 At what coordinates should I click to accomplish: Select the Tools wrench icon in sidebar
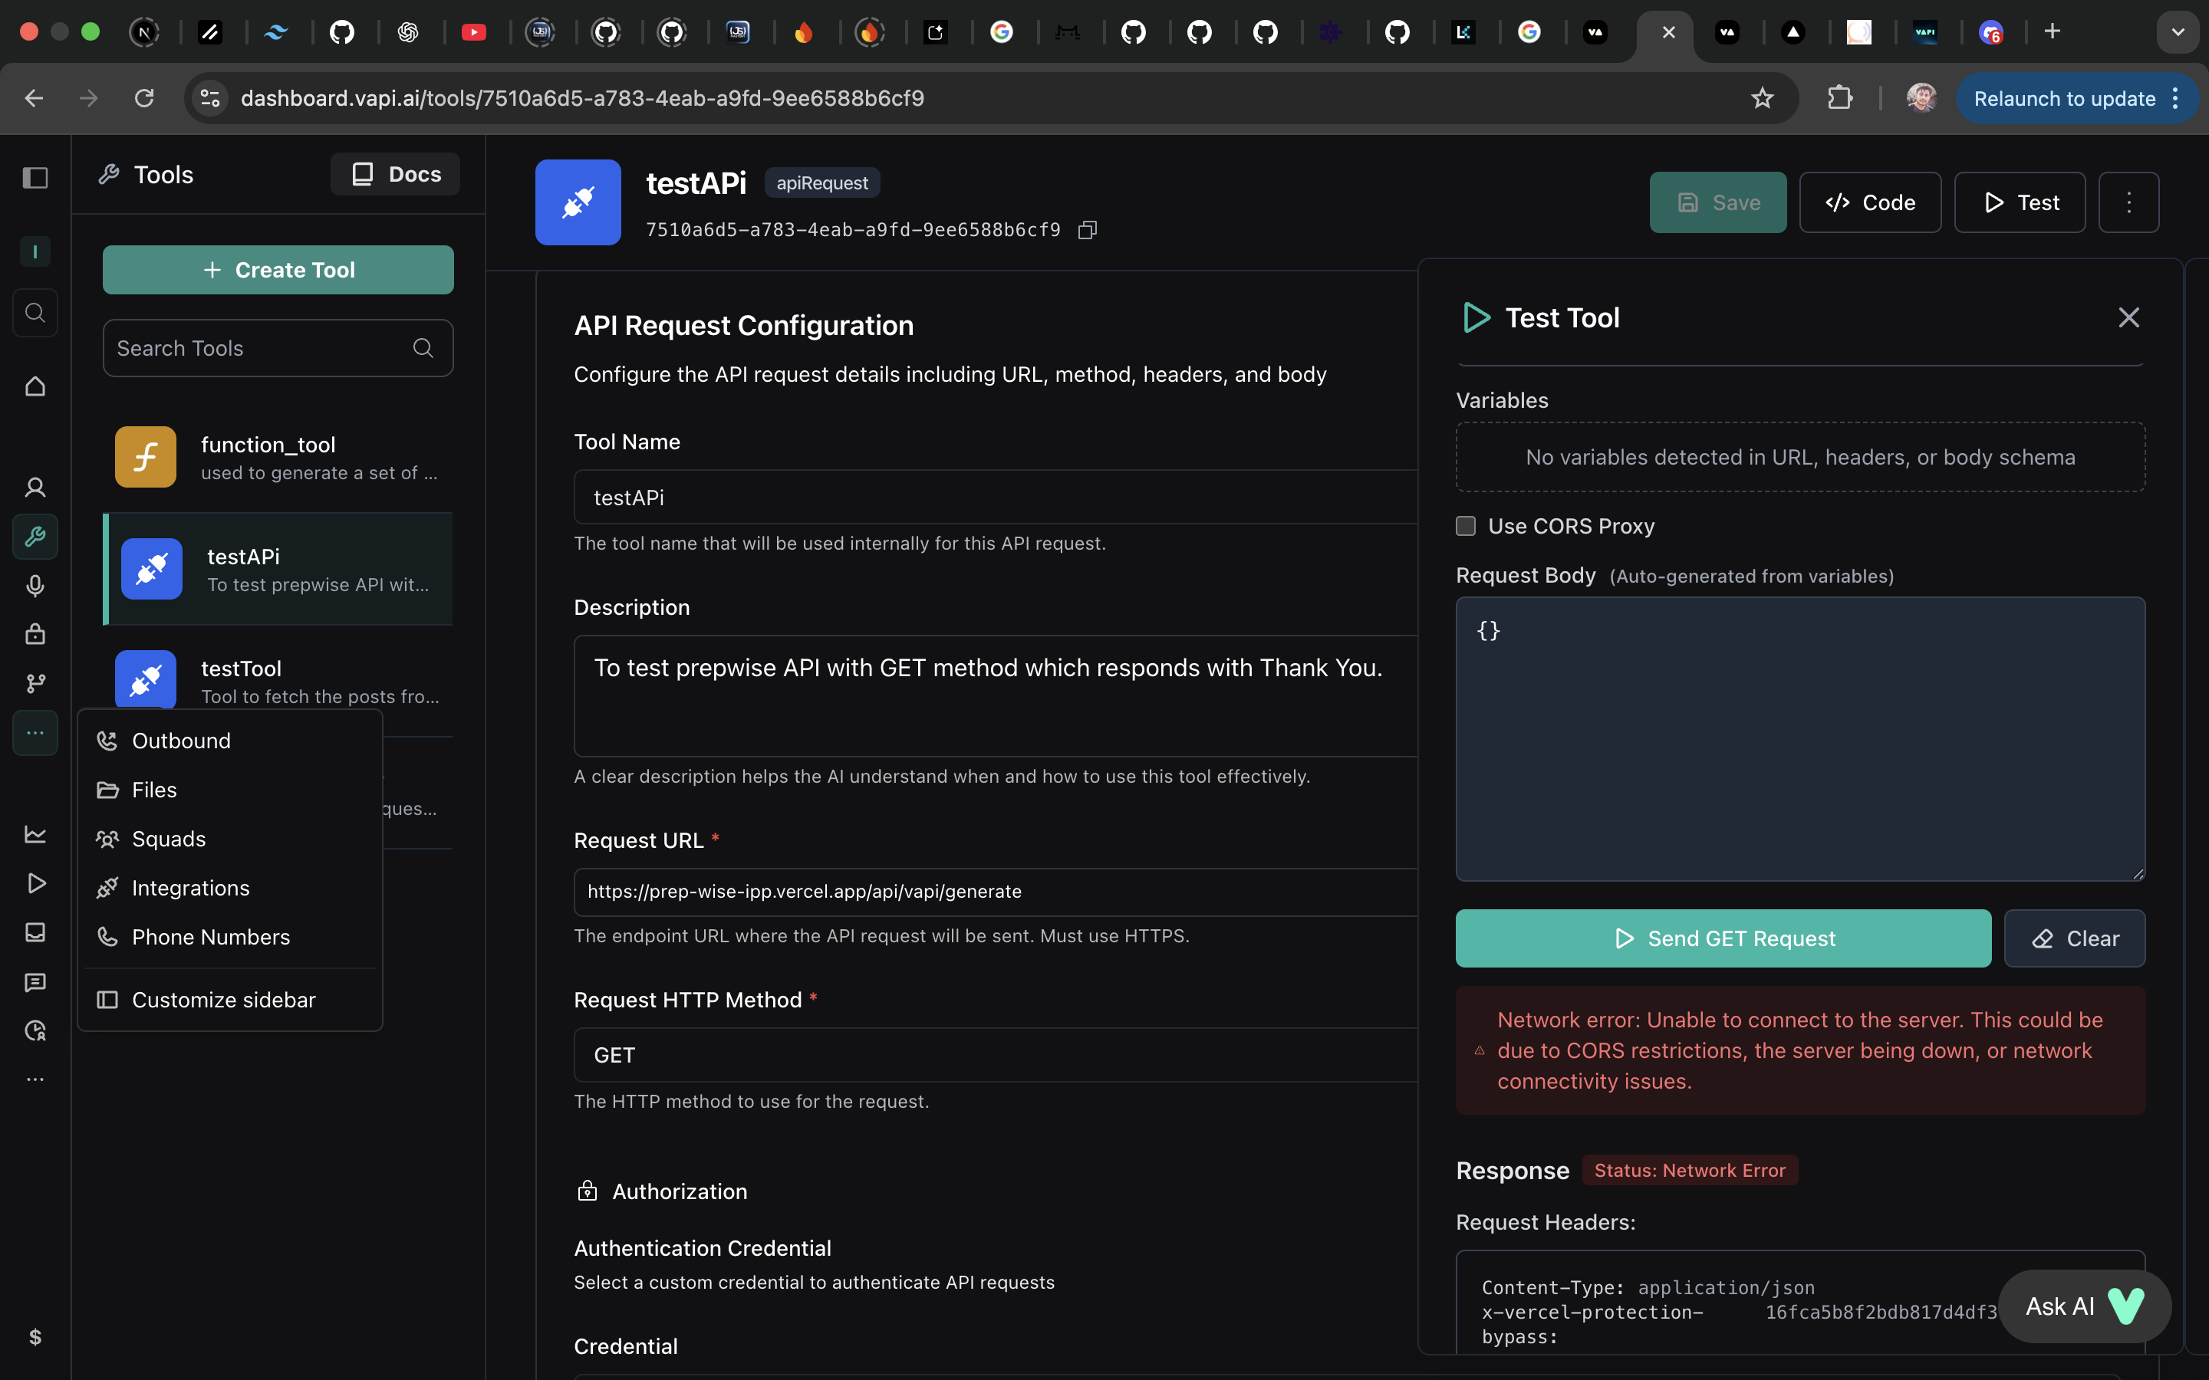35,537
